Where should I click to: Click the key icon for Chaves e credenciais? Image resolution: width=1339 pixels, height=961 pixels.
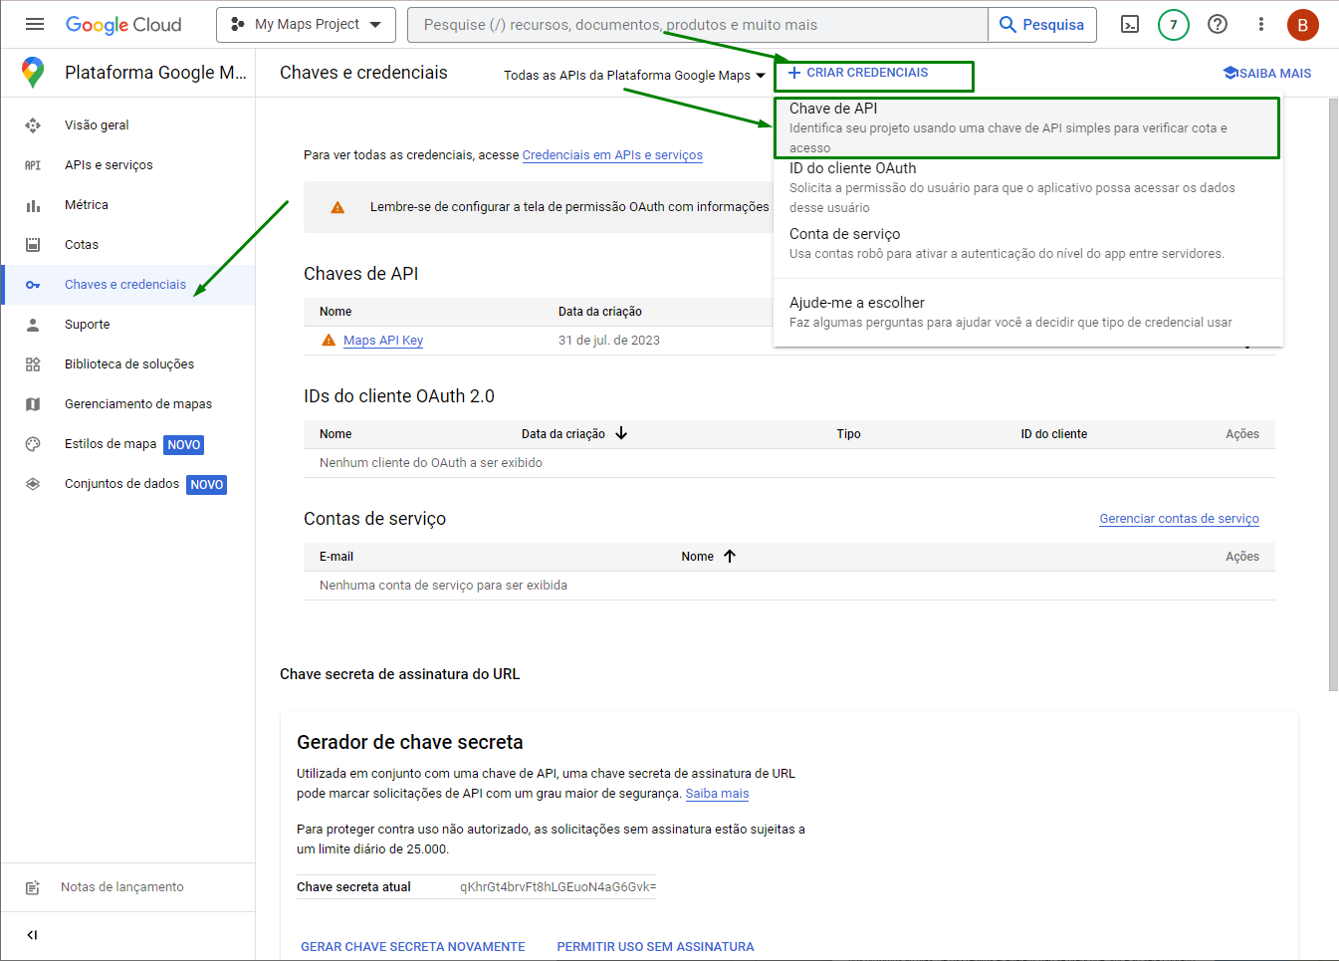click(x=33, y=285)
